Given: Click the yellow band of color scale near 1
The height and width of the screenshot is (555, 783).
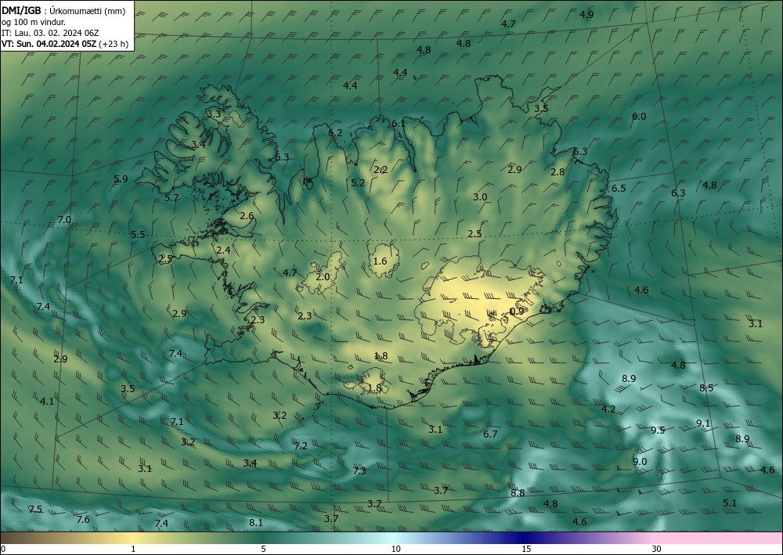Looking at the screenshot, I should [133, 538].
